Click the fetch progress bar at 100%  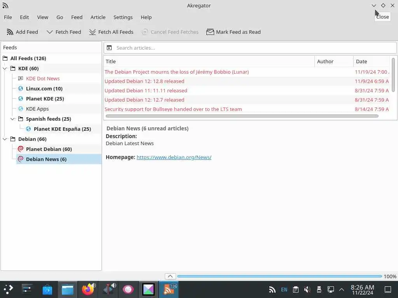(x=279, y=276)
